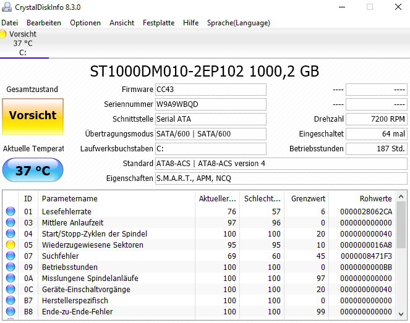Click the Parametername column header
This screenshot has width=410, height=323.
(117, 199)
